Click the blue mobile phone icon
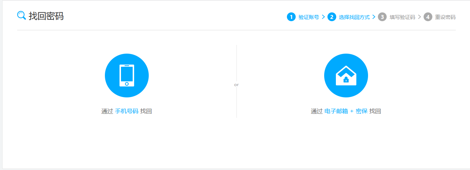The image size is (470, 170). click(126, 76)
